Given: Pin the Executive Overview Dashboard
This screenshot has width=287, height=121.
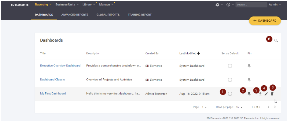Looking at the screenshot, I should click(x=249, y=66).
